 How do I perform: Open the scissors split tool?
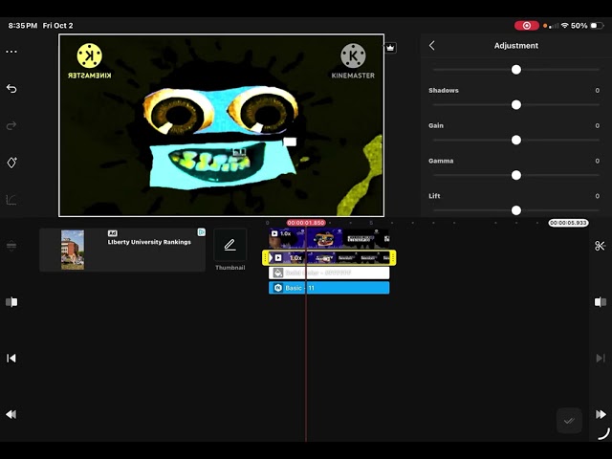tap(600, 246)
